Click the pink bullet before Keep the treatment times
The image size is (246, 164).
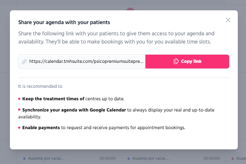pyautogui.click(x=19, y=99)
